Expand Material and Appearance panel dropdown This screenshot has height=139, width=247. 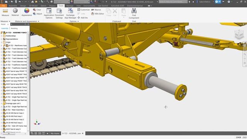(39, 21)
